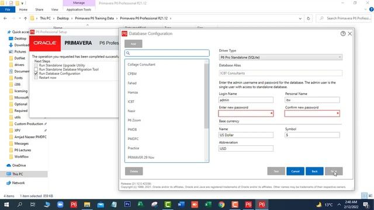This screenshot has width=374, height=210.
Task: Open Customize Quick Access Toolbar dropdown
Action: tap(22, 3)
